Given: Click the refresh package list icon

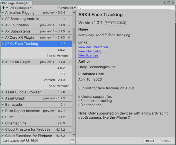Looking at the screenshot, I should [x=72, y=141].
